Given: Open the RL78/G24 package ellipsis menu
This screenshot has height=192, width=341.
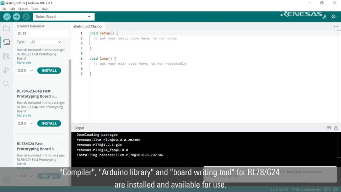Looking at the screenshot, I should point(62,144).
